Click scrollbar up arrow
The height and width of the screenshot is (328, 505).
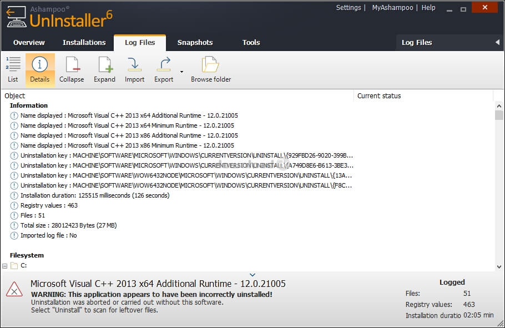pos(499,105)
